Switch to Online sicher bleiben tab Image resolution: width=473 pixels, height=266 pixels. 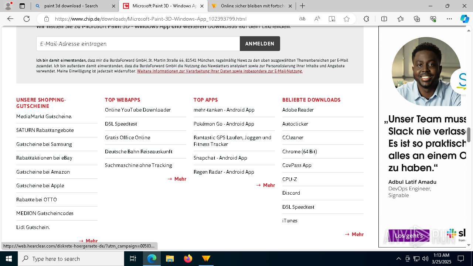point(253,6)
